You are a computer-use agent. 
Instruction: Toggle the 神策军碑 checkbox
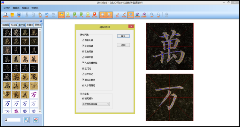click(x=83, y=57)
